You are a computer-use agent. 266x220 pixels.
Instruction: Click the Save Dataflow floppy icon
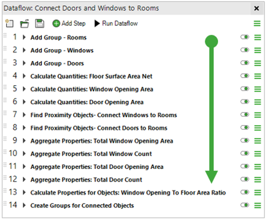click(40, 23)
